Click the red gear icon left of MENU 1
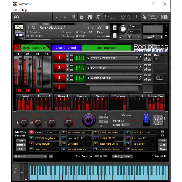This screenshot has width=182, height=182. [17, 48]
